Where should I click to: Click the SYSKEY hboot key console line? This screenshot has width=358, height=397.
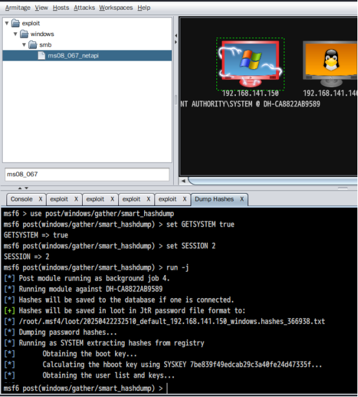coord(182,365)
